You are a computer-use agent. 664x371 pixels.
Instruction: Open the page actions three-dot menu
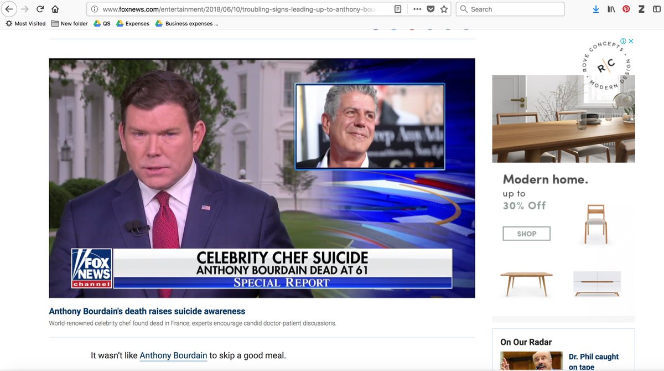[417, 9]
